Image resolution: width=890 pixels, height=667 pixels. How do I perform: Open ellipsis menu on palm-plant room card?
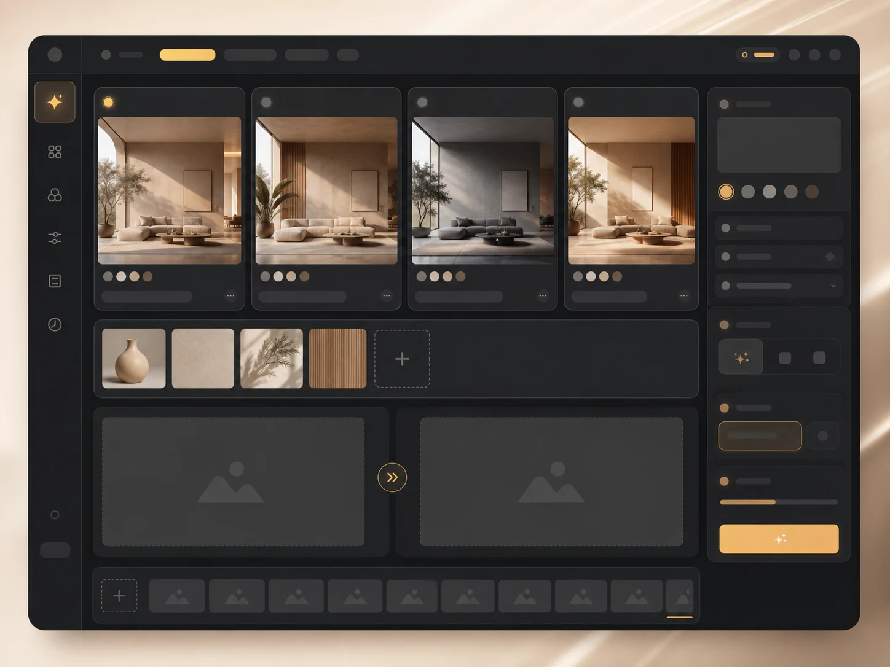pyautogui.click(x=387, y=295)
